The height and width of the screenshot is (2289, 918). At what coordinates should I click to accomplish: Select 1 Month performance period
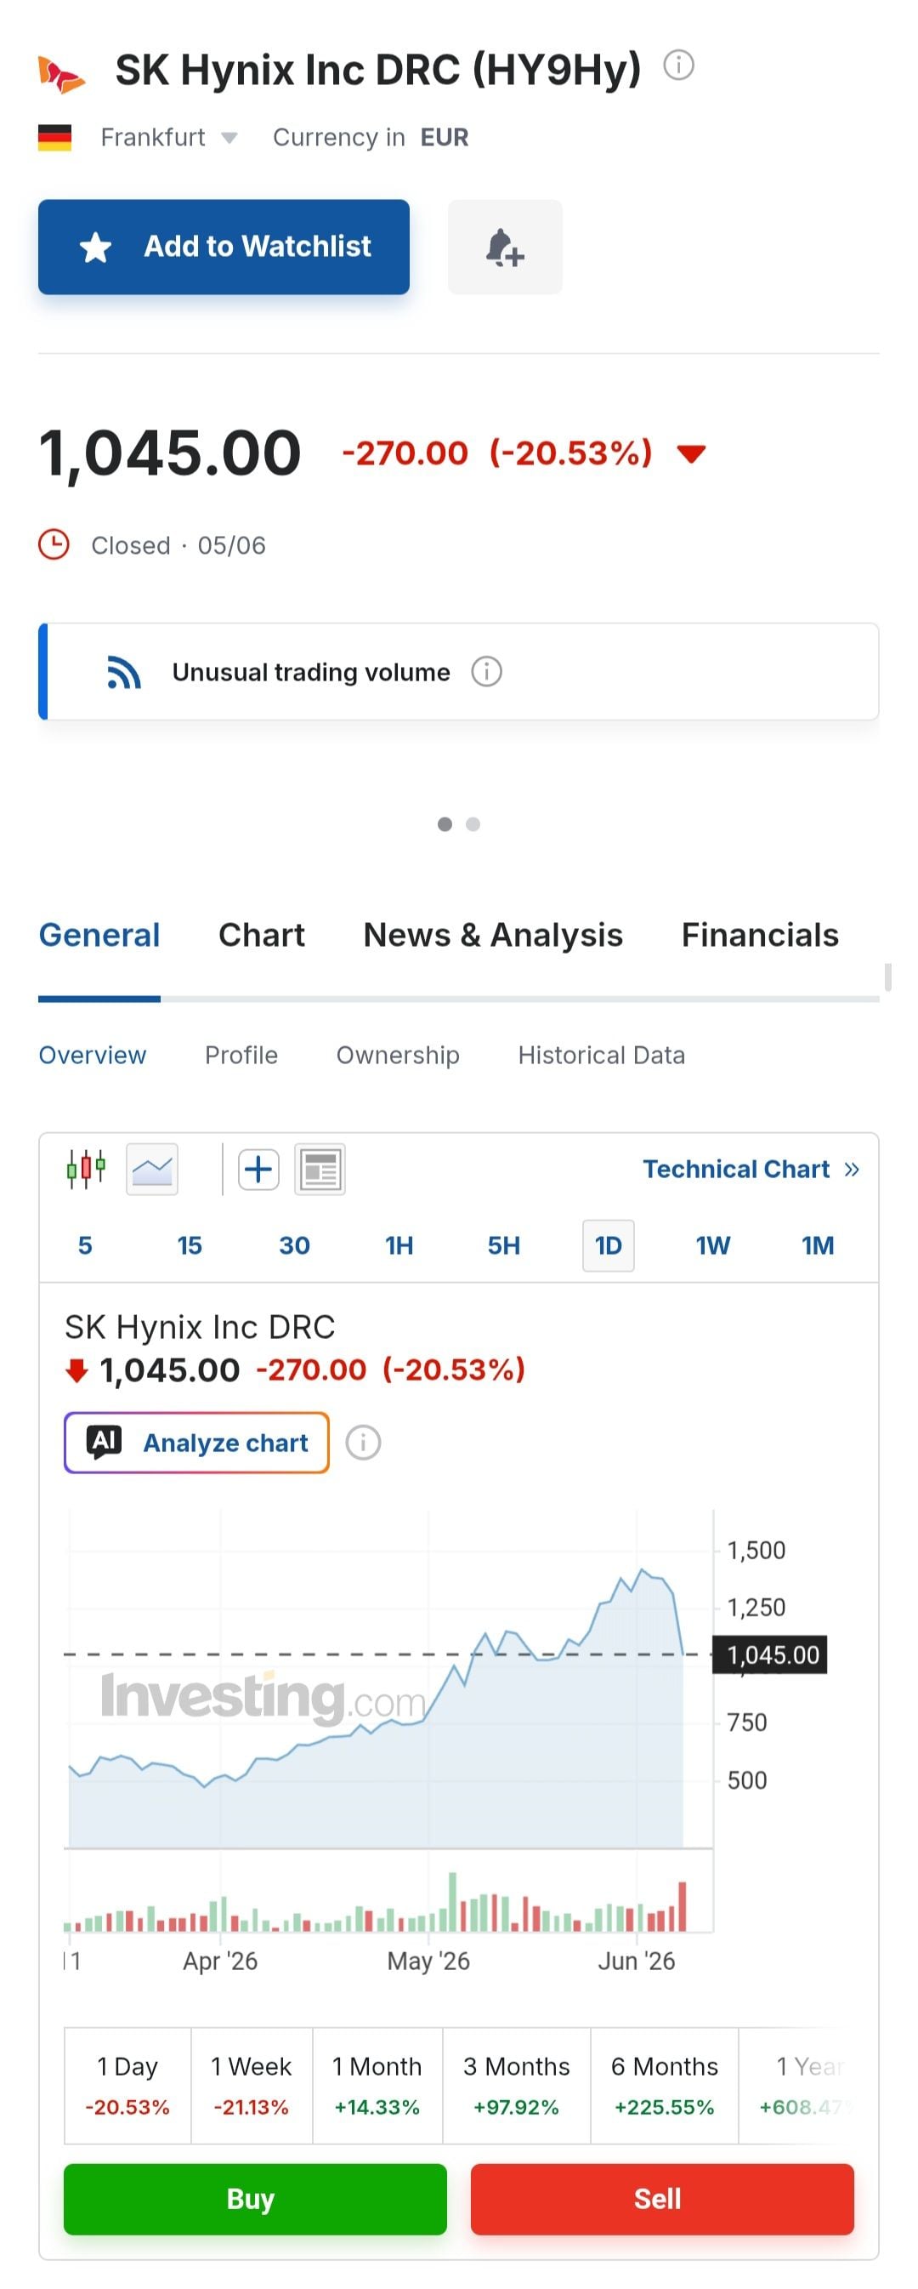(377, 2086)
